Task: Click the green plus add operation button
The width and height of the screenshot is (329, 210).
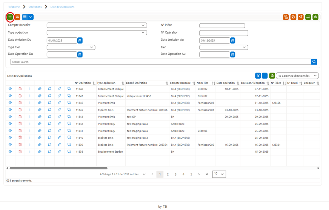Action: tap(10, 17)
